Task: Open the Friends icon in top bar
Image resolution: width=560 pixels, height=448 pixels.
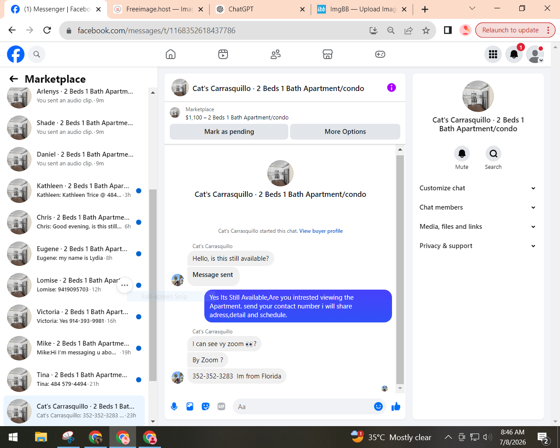Action: [x=276, y=54]
